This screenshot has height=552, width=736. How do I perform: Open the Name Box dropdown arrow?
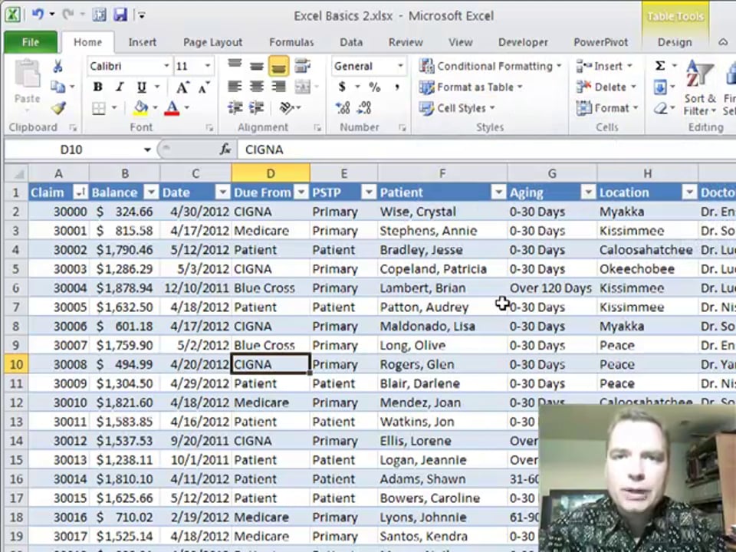(147, 149)
